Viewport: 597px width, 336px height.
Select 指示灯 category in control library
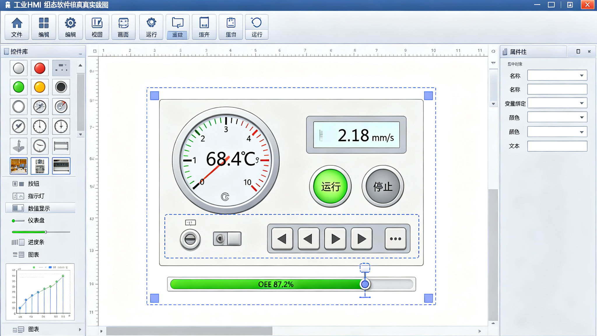coord(40,196)
